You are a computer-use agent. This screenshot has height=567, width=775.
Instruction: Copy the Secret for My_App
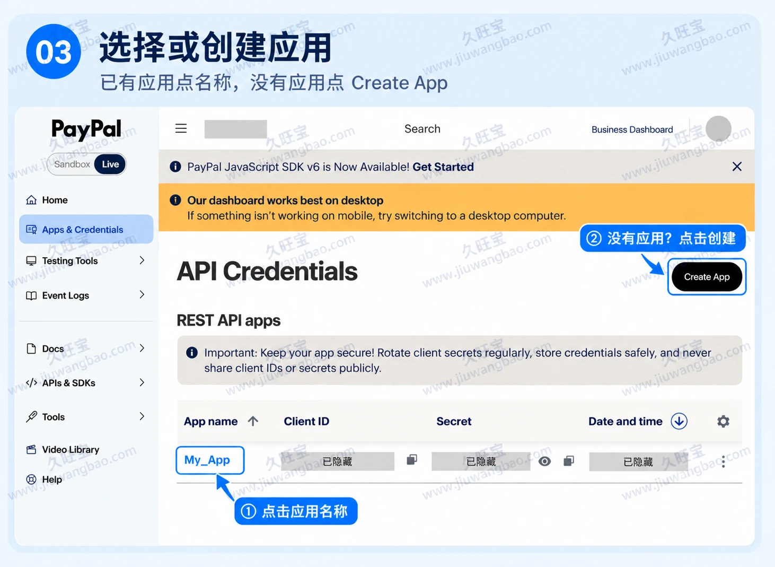click(x=569, y=461)
